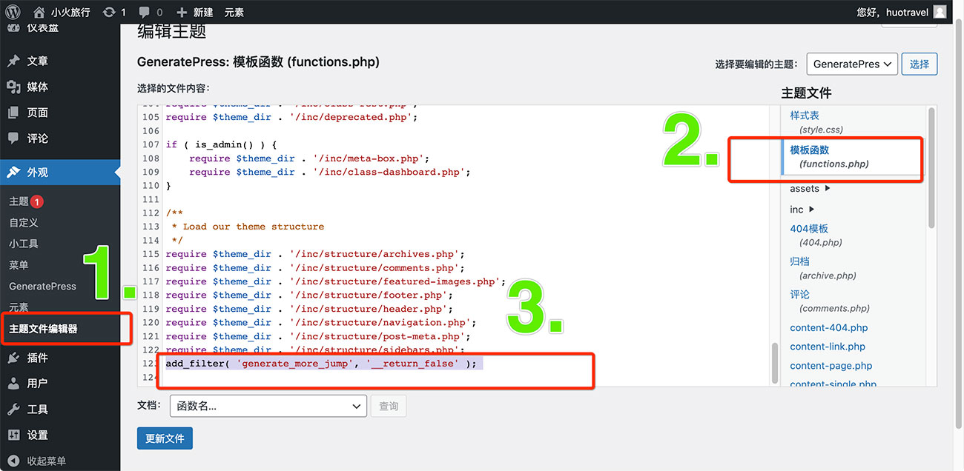Click the theme files list scrollbar

click(x=931, y=170)
